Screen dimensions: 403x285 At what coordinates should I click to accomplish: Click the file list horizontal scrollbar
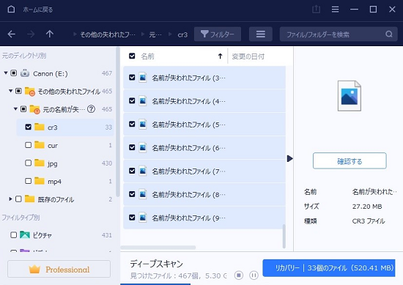pyautogui.click(x=158, y=248)
